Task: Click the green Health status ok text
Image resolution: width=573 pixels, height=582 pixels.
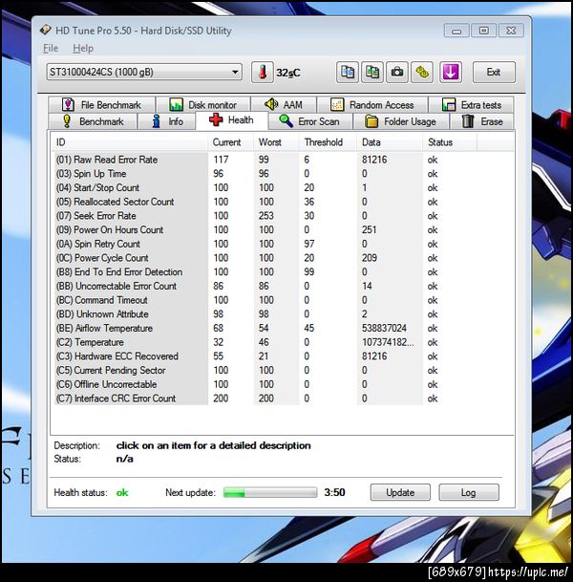Action: (x=122, y=492)
